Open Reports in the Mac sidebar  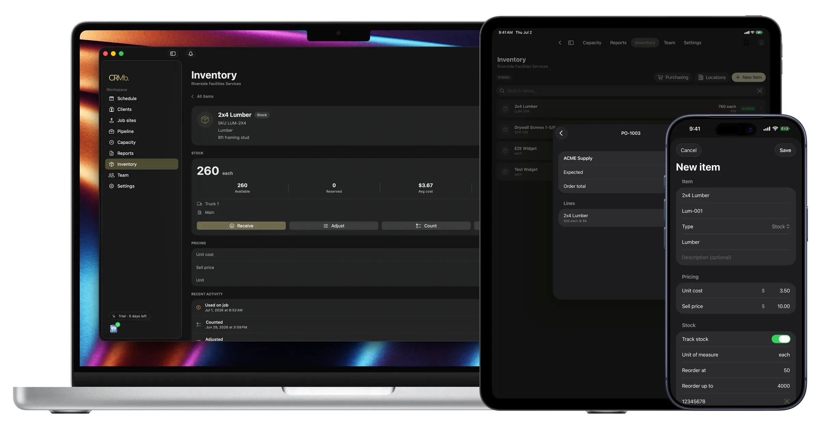click(141, 153)
